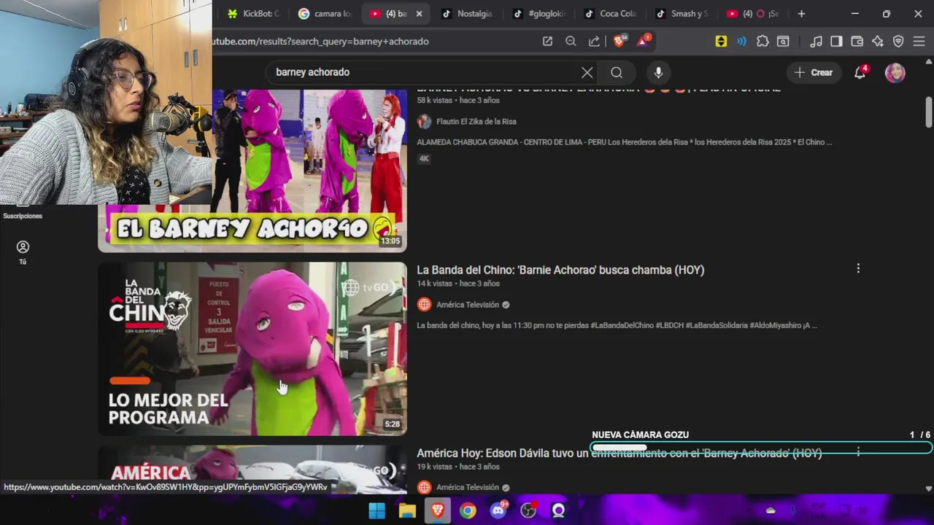Clear the YouTube search box with the X
934x525 pixels.
[587, 72]
